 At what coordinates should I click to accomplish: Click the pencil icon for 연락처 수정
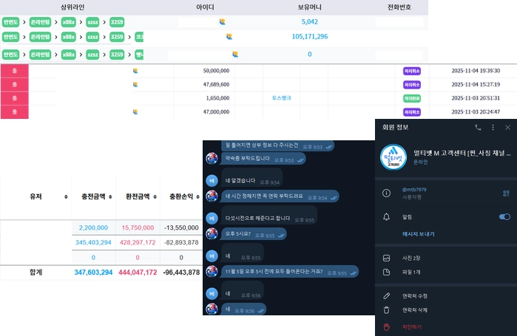tap(386, 296)
